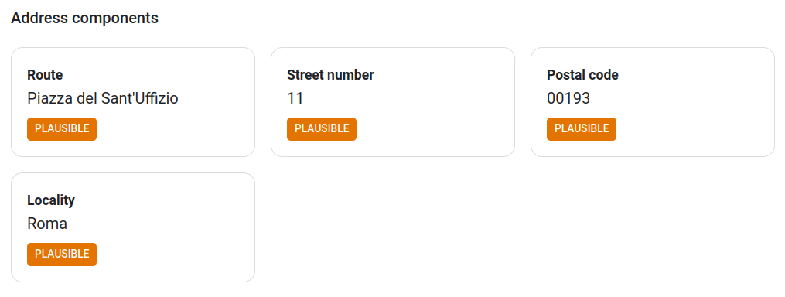Click the Street number PLAUSIBLE badge
The height and width of the screenshot is (297, 785).
(x=322, y=128)
